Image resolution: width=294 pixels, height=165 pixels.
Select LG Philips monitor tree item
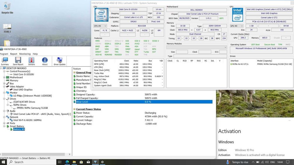tap(32, 96)
